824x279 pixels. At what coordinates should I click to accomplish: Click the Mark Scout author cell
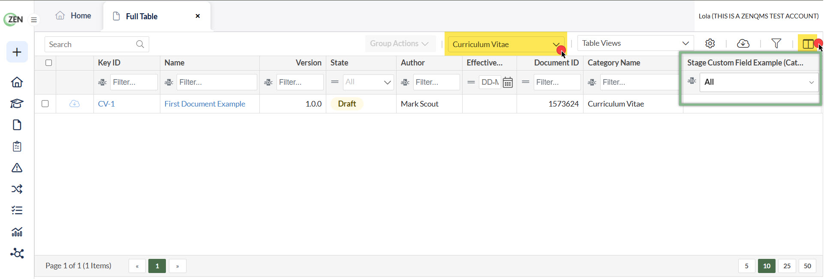(x=420, y=104)
